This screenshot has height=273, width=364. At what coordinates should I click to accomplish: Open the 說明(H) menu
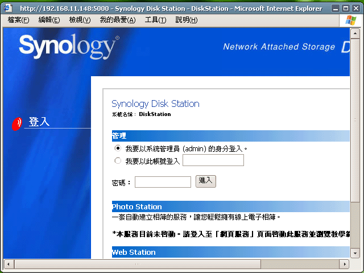187,20
